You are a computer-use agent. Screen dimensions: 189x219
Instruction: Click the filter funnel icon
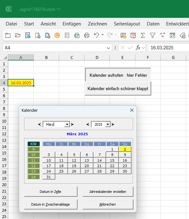pos(152,35)
